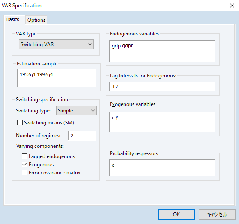Image resolution: width=239 pixels, height=224 pixels.
Task: Click the Lag Intervals for Endogenous field
Action: (x=162, y=87)
